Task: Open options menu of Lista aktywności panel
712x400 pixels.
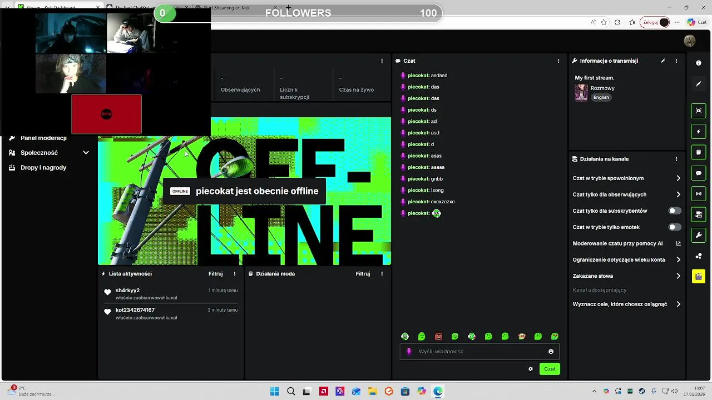Action: [235, 273]
